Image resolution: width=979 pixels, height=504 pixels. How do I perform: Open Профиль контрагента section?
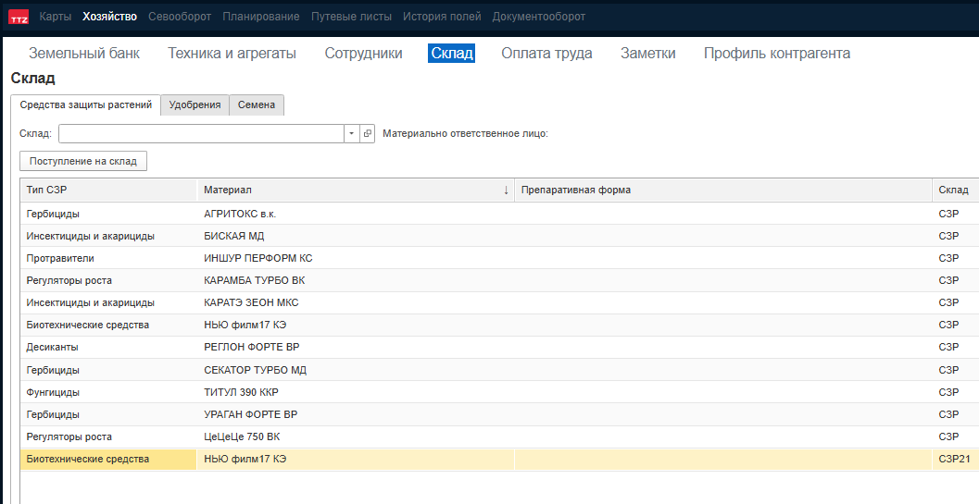pos(776,54)
